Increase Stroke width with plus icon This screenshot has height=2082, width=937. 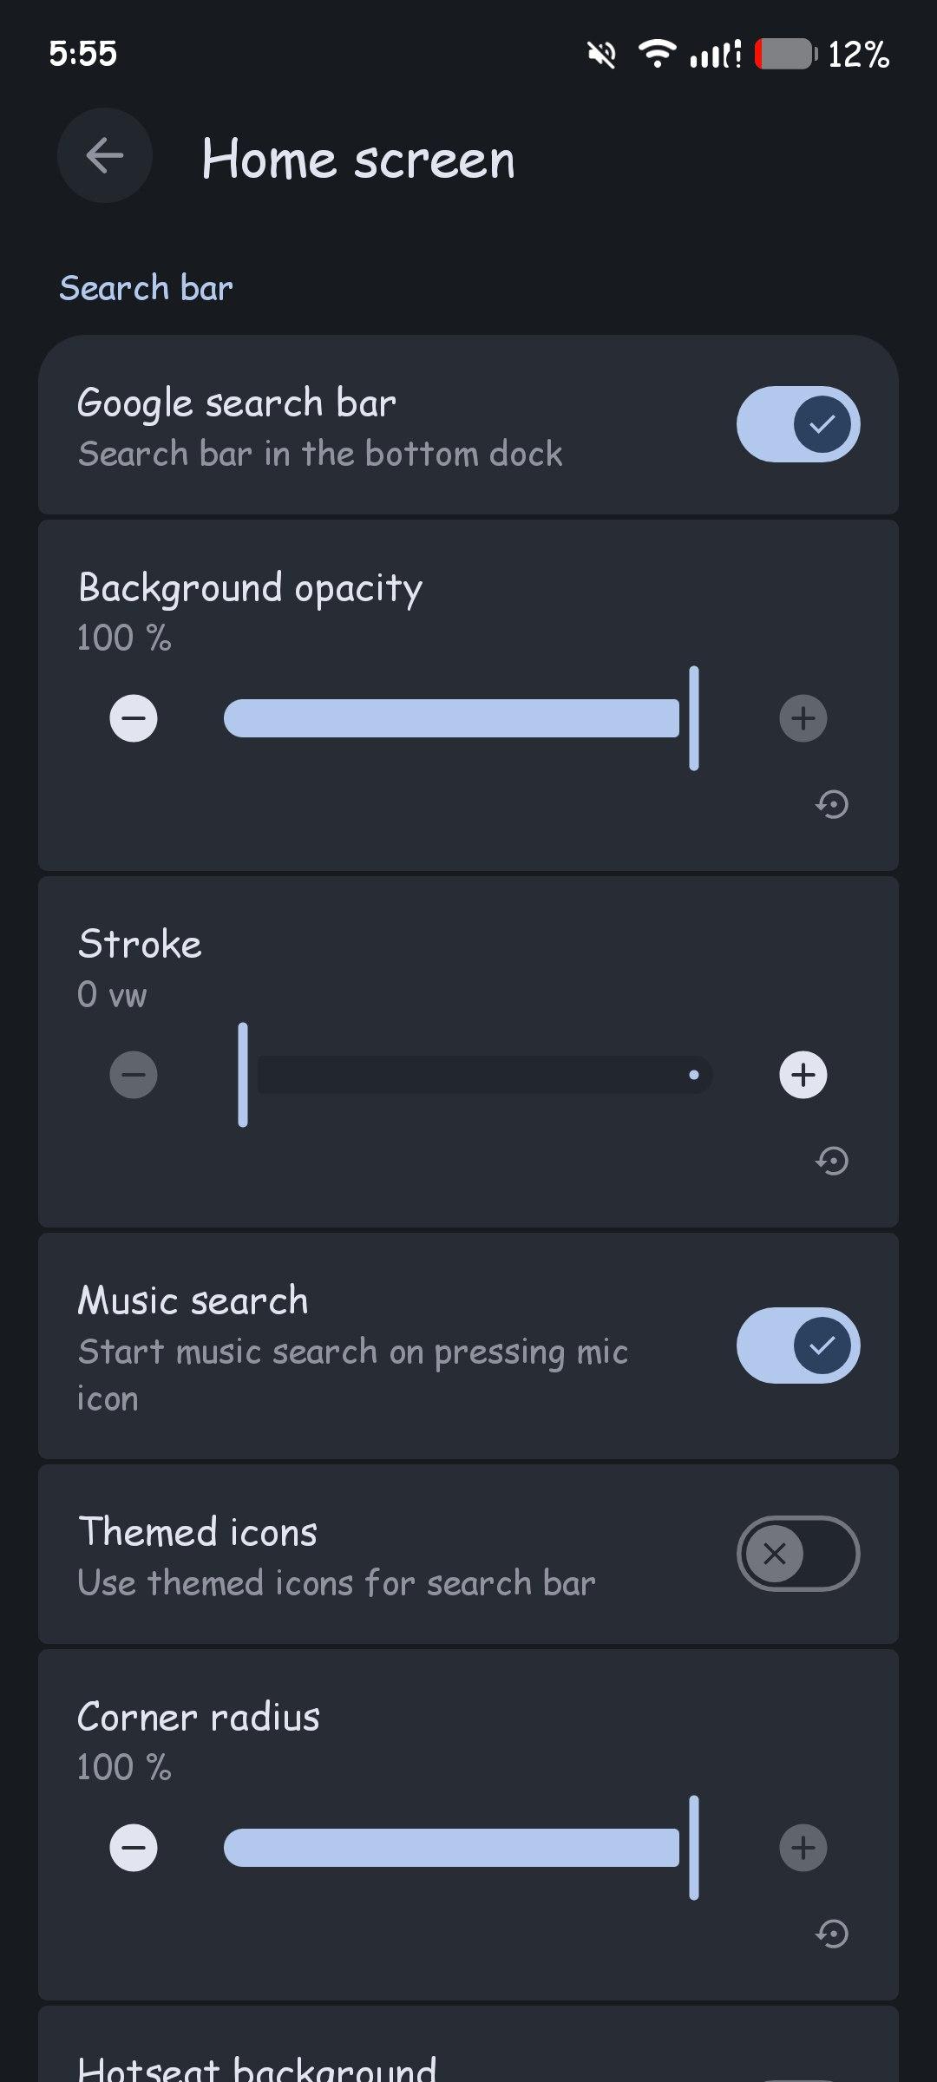[x=803, y=1075]
